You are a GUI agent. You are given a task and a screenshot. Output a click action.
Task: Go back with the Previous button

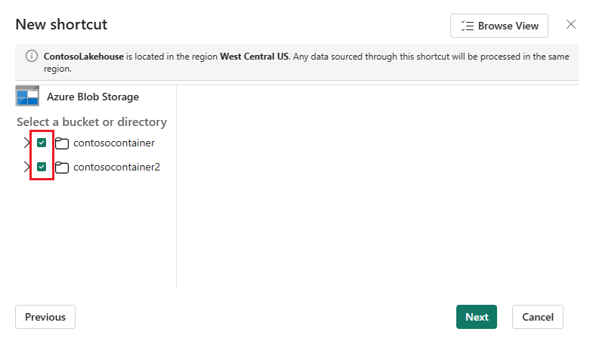click(45, 317)
